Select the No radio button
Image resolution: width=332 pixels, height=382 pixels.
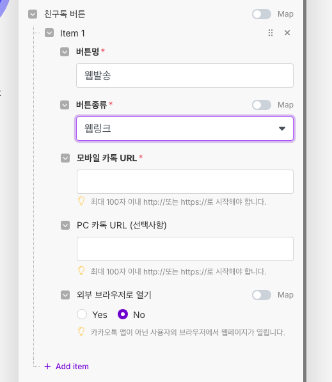click(123, 314)
